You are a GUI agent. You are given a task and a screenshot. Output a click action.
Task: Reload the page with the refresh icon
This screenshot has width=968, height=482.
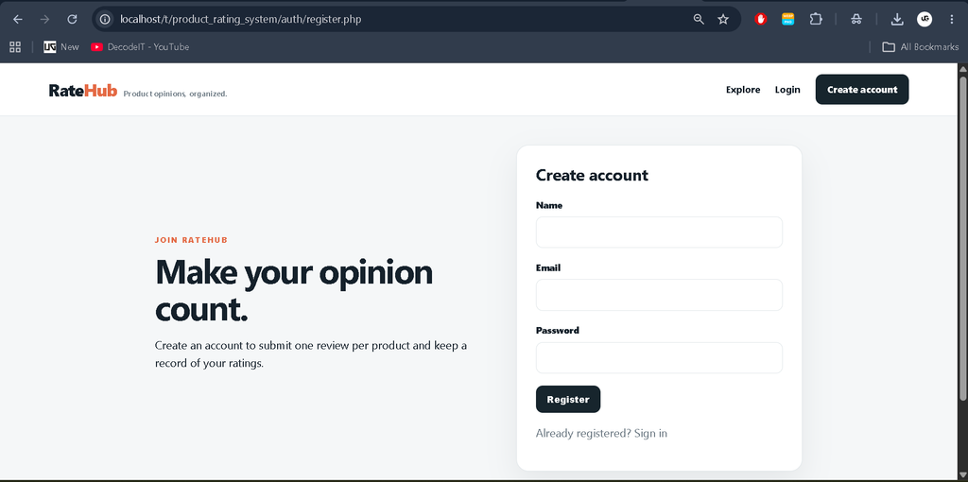72,19
